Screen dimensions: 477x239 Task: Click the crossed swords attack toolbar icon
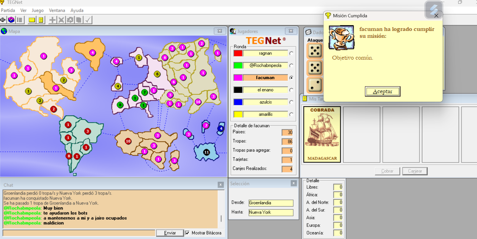(x=61, y=20)
